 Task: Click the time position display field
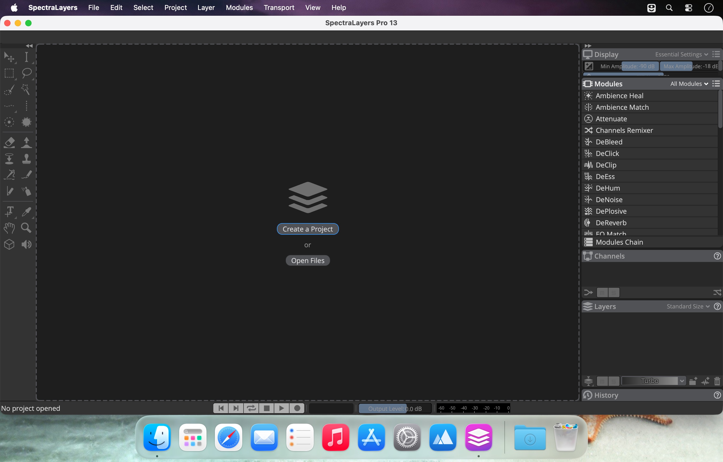[331, 409]
